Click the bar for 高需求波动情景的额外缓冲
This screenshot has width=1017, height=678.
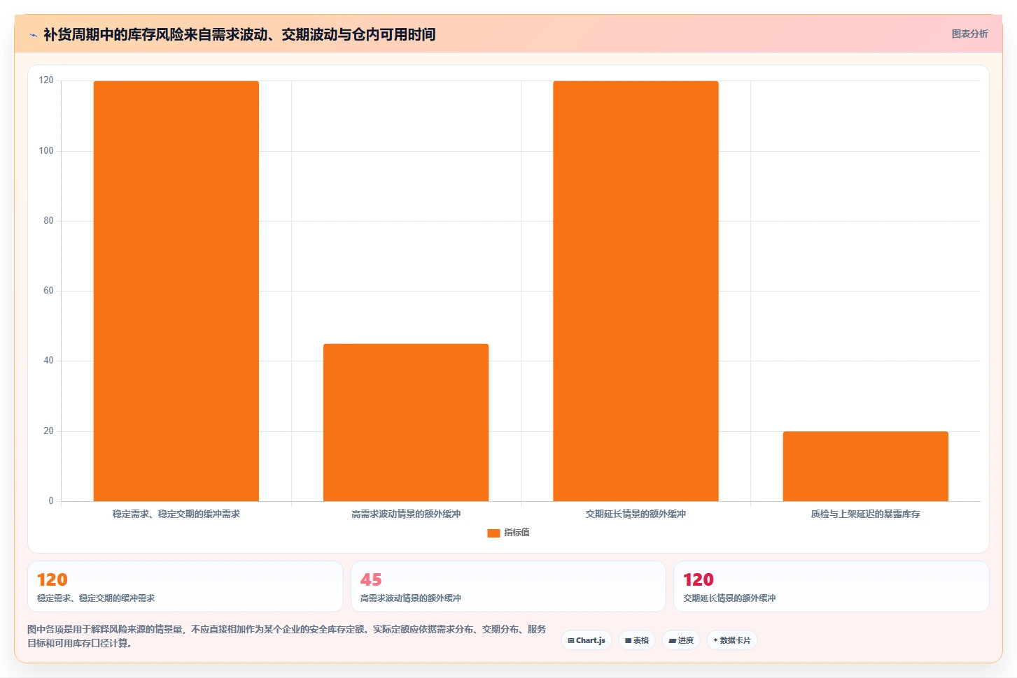[x=406, y=422]
